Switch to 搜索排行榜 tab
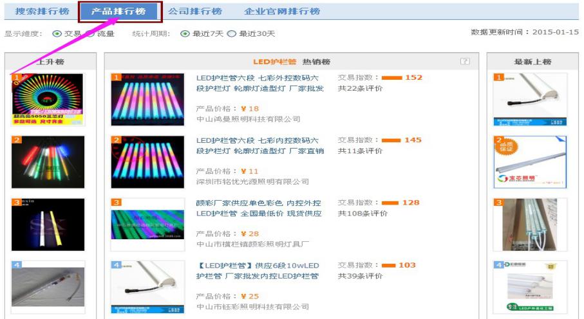This screenshot has height=319, width=584. (42, 11)
